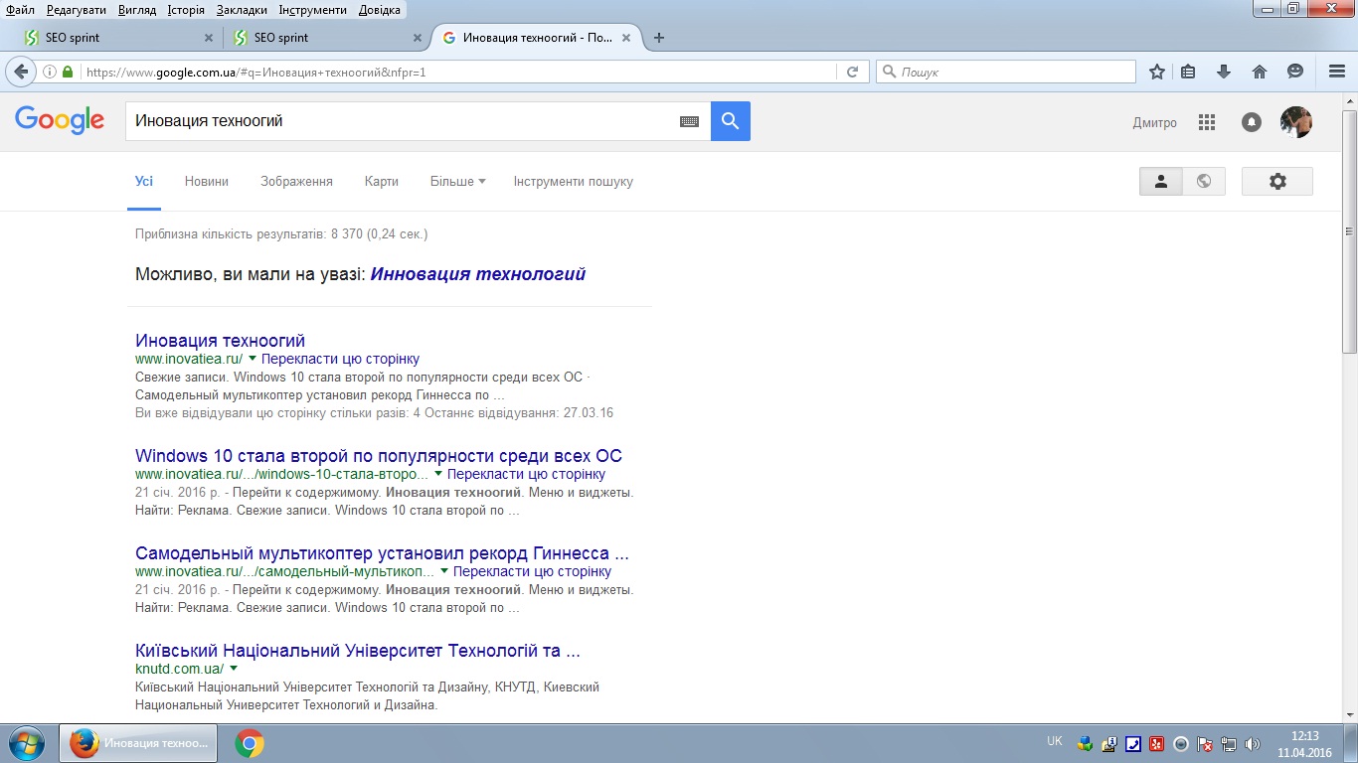The image size is (1358, 763).
Task: Open Інструменти пошуку search tools
Action: (573, 181)
